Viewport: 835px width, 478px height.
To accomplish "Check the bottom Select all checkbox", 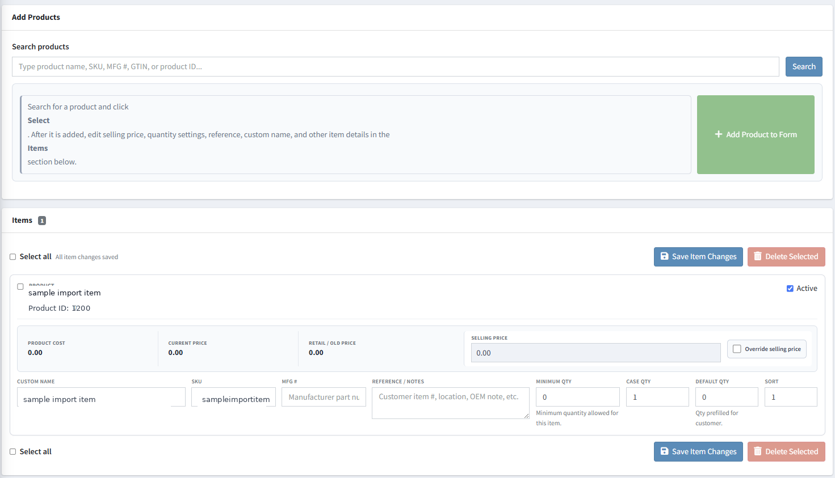I will point(13,452).
